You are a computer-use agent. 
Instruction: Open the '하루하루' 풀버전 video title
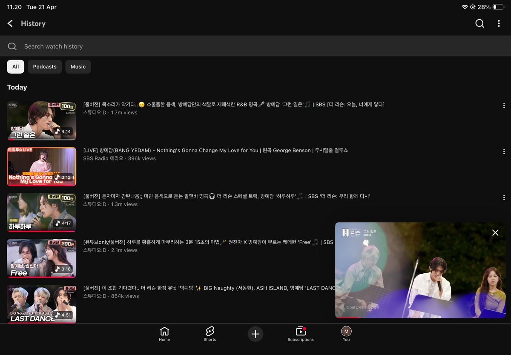pos(227,196)
